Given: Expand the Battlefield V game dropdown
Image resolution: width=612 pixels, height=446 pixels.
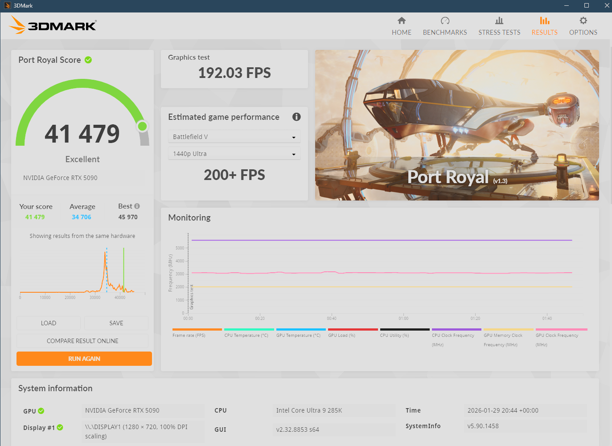Looking at the screenshot, I should (x=234, y=137).
